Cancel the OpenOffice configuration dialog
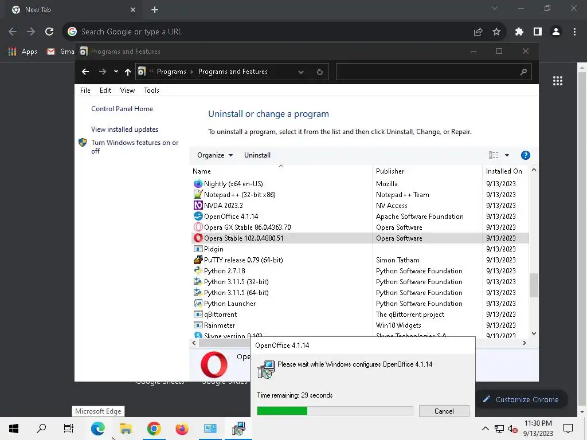Image resolution: width=587 pixels, height=440 pixels. [x=444, y=411]
